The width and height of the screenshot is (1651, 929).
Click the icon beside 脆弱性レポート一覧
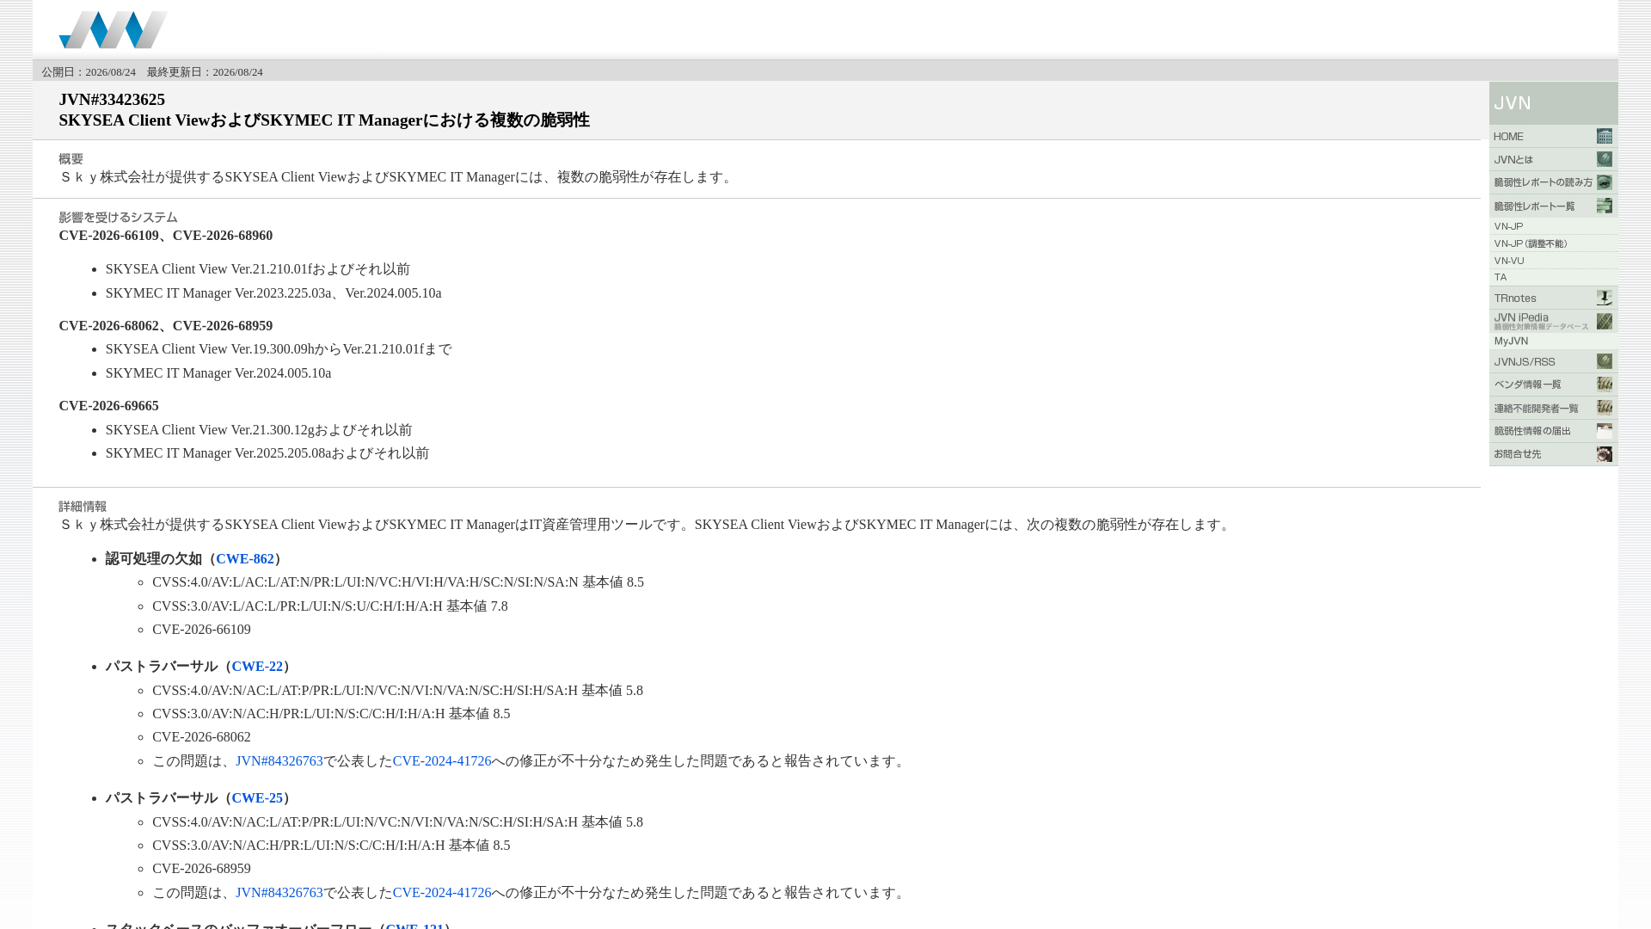coord(1605,206)
